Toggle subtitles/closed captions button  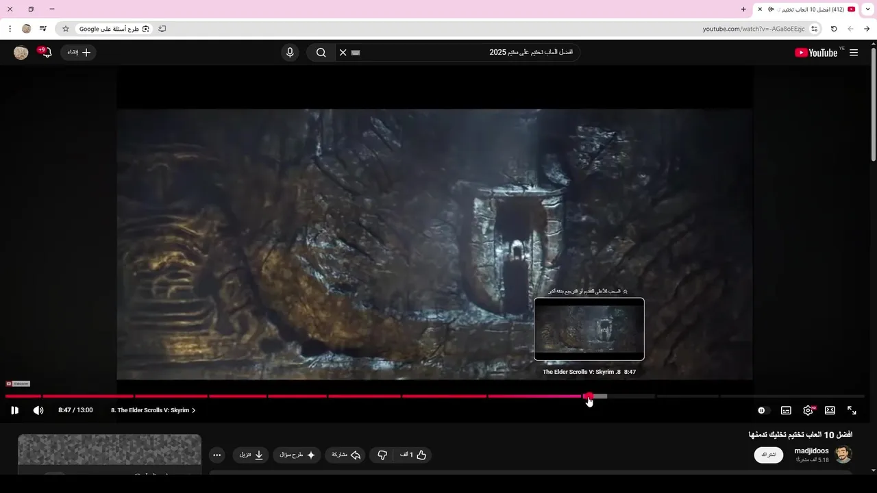coord(786,411)
